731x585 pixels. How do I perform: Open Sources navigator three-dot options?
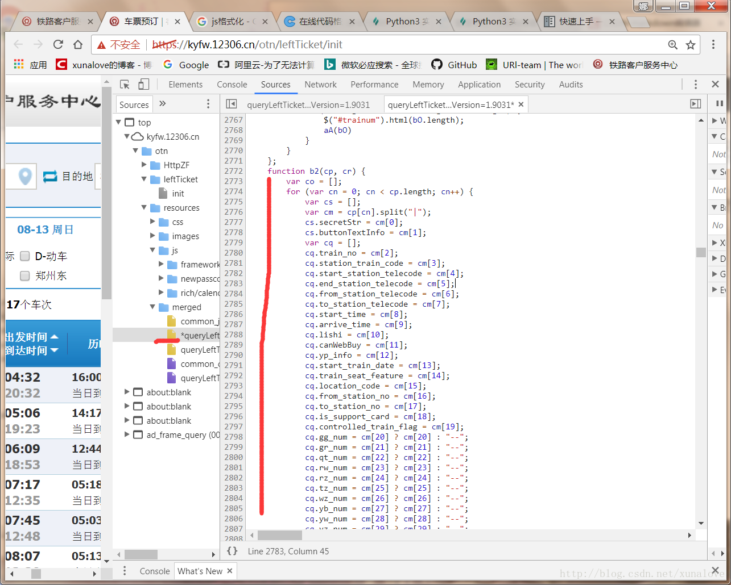click(x=208, y=104)
